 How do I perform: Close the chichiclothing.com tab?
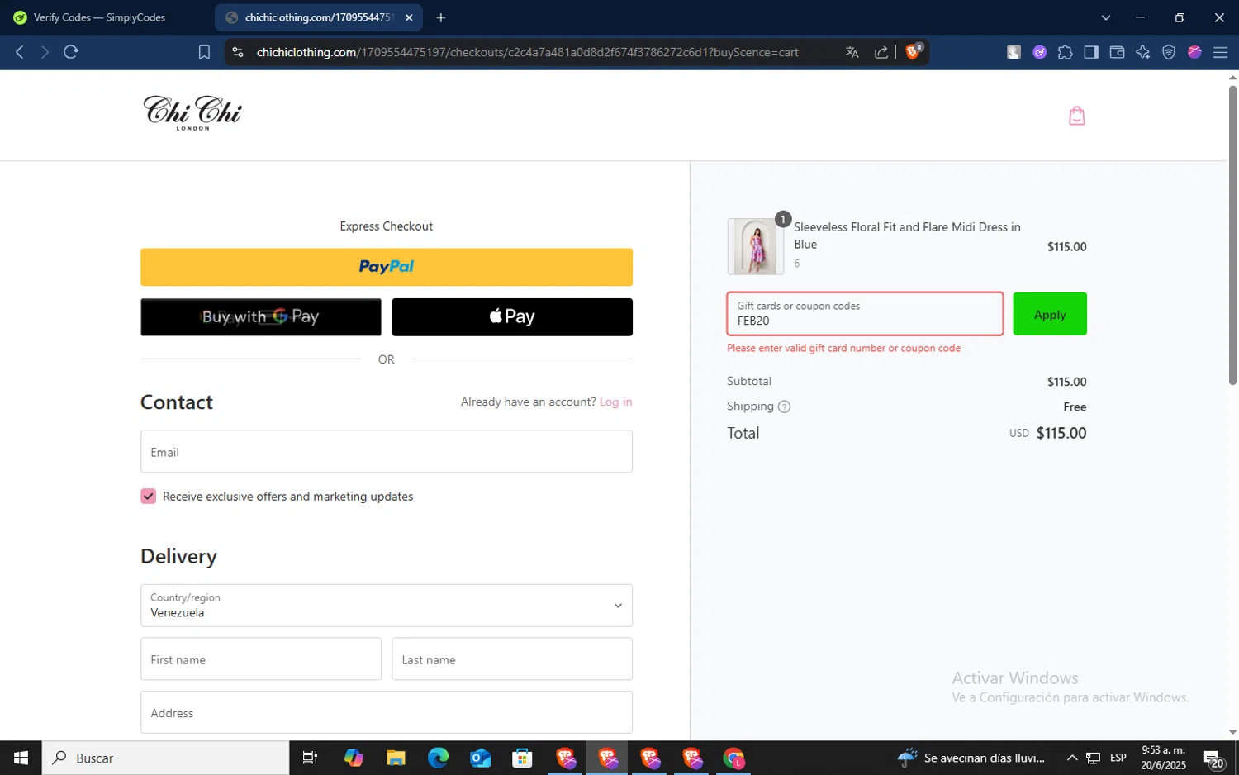(409, 17)
